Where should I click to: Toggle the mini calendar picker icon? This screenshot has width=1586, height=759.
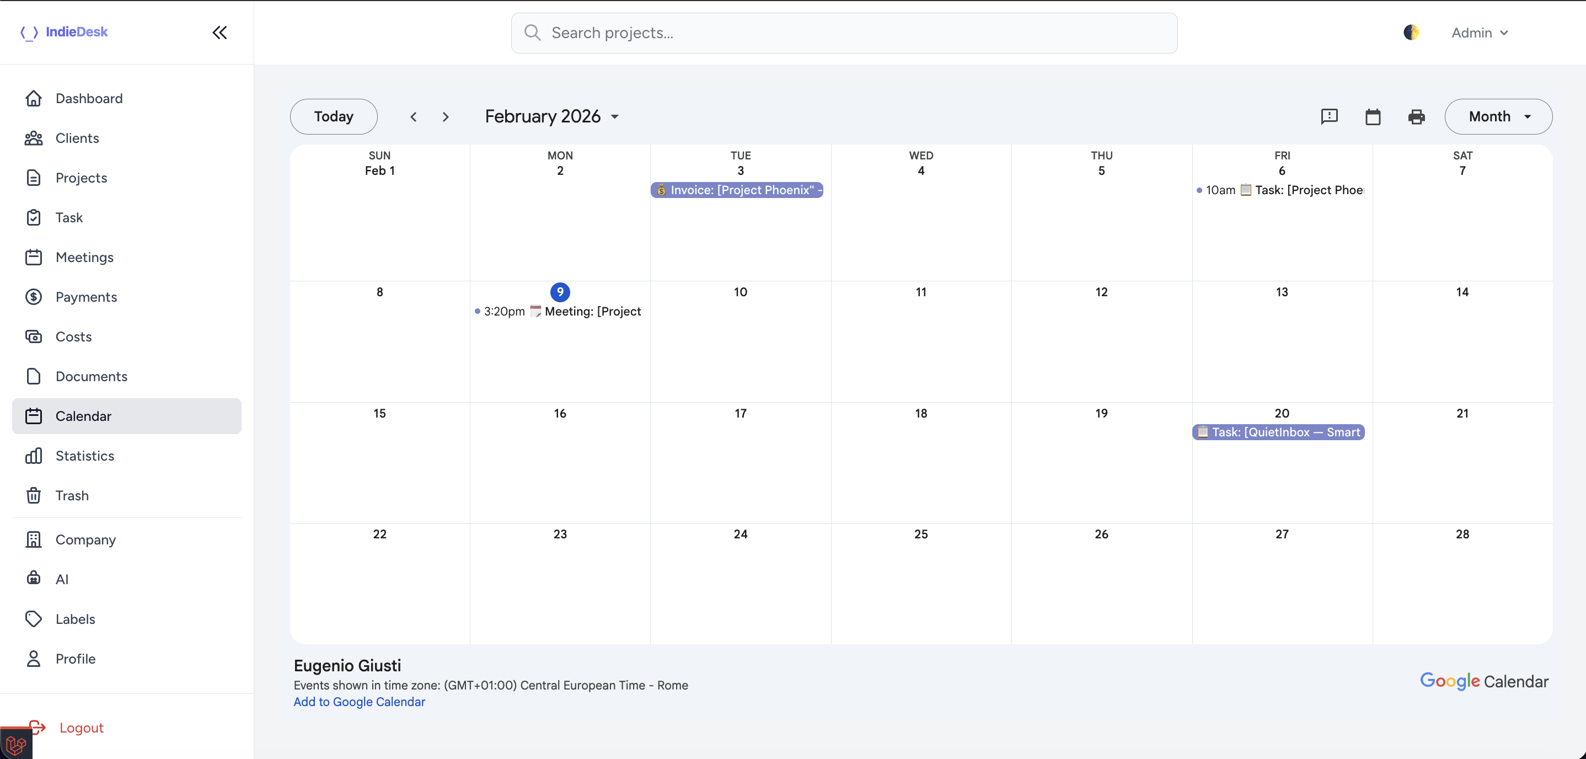(1373, 116)
